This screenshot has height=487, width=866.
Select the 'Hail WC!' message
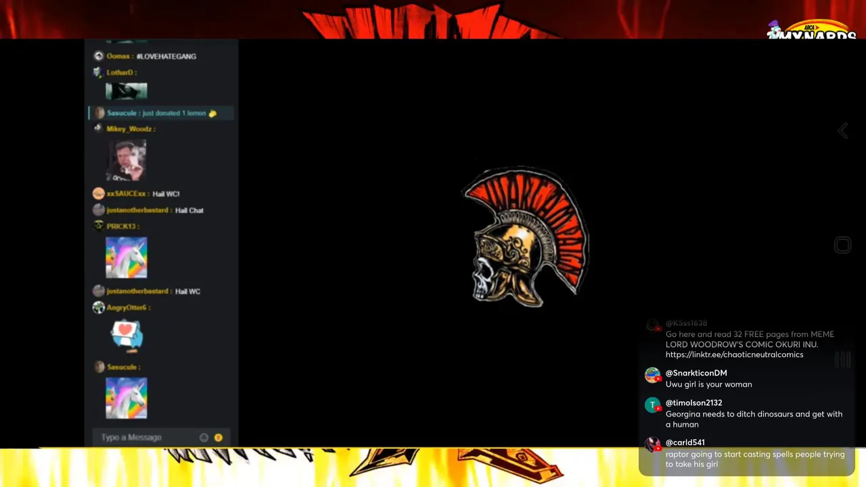[166, 193]
